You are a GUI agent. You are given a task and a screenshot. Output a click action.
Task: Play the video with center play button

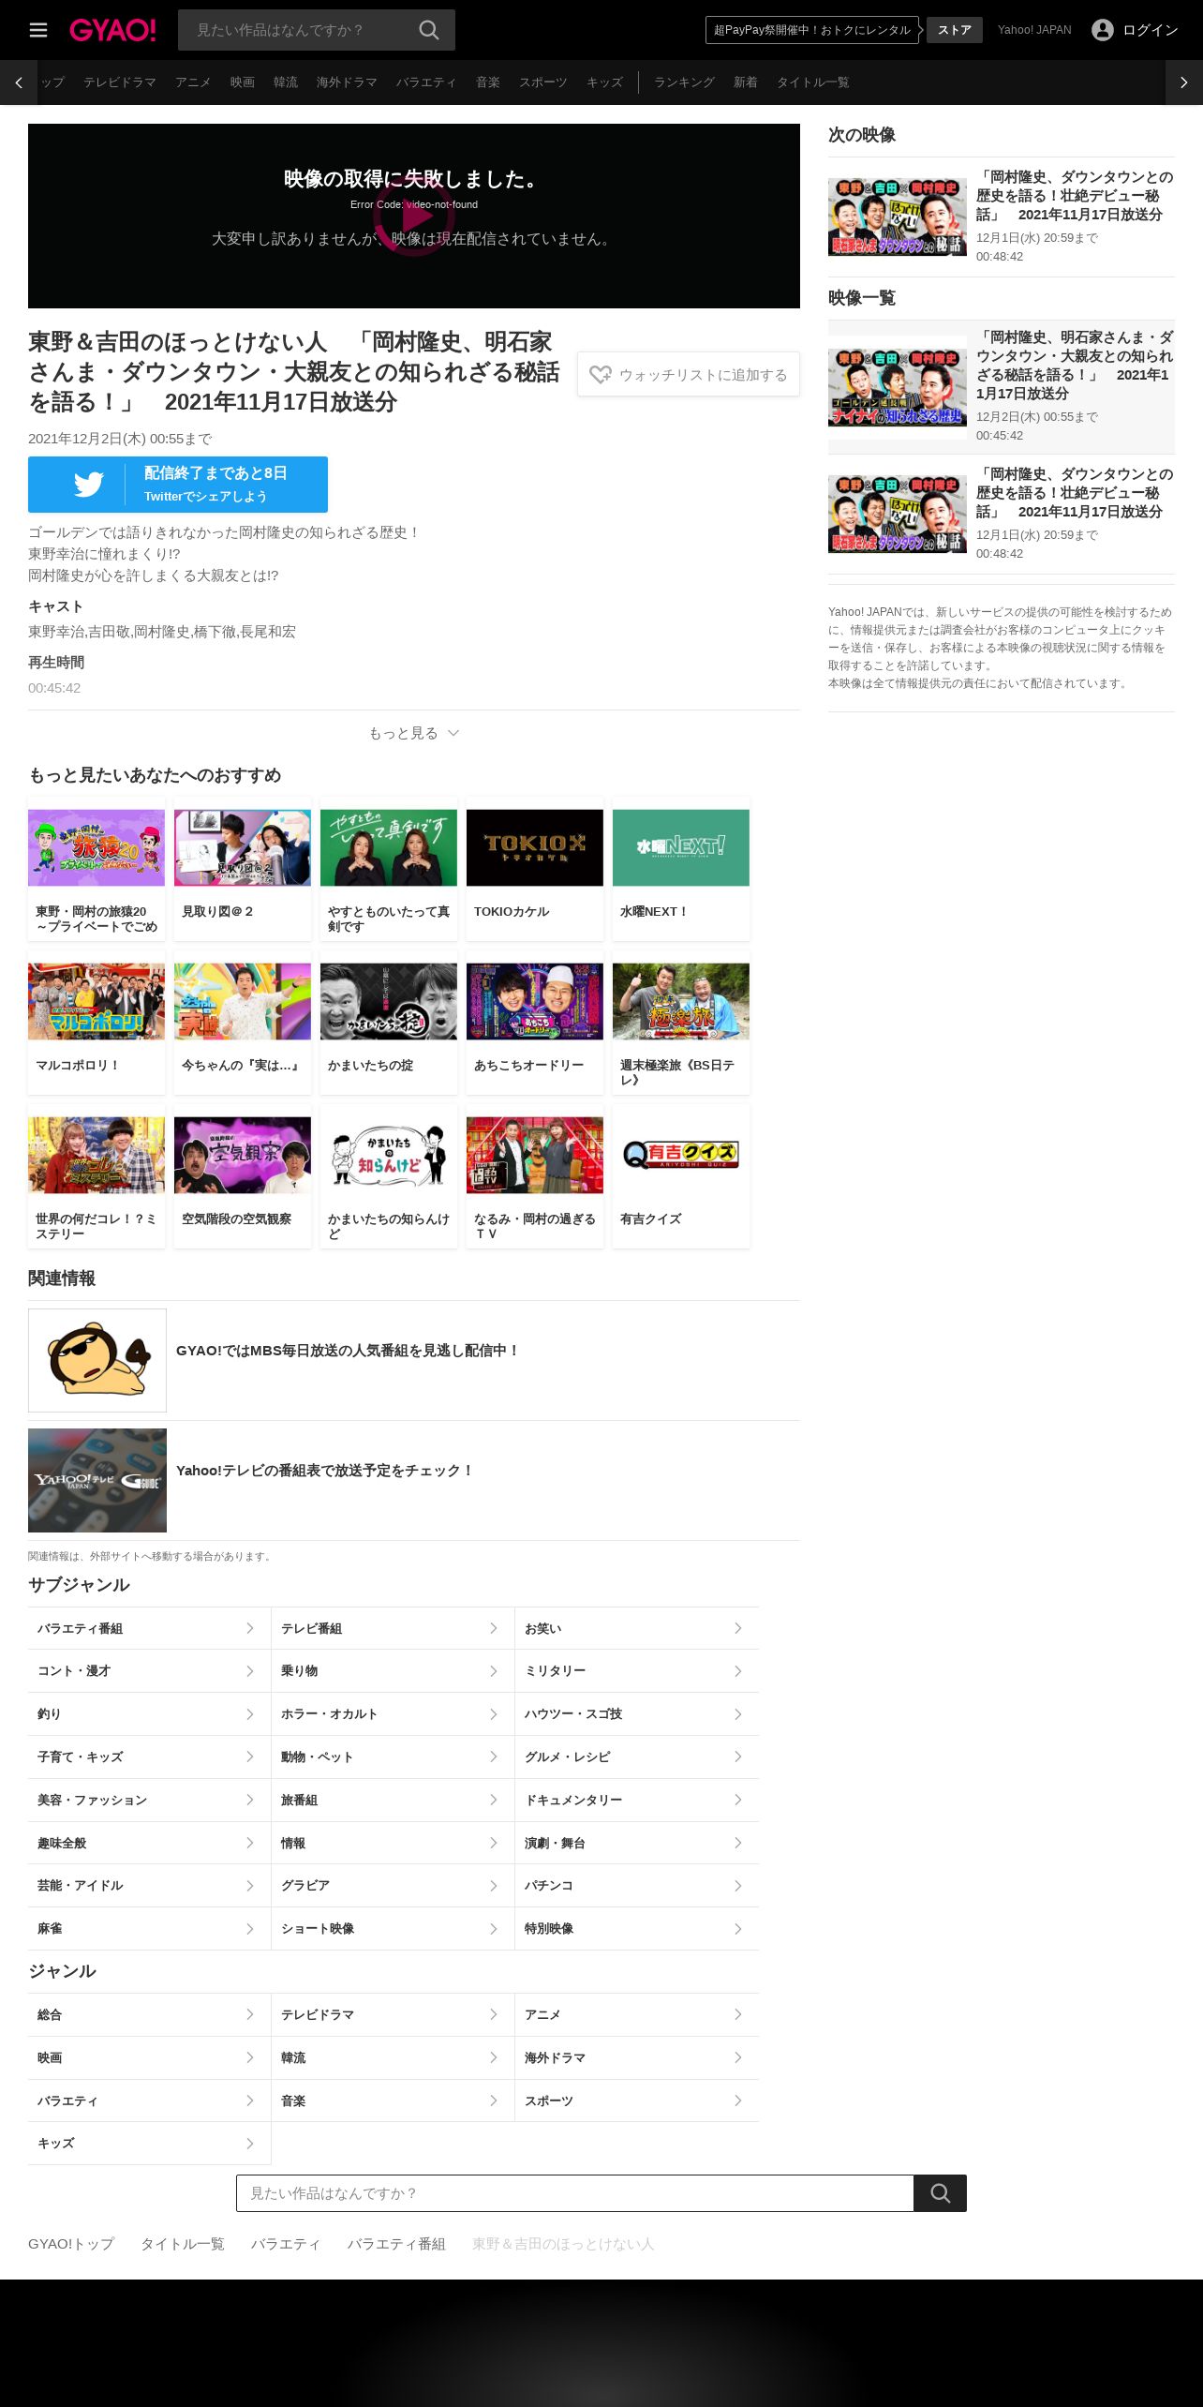pyautogui.click(x=414, y=217)
